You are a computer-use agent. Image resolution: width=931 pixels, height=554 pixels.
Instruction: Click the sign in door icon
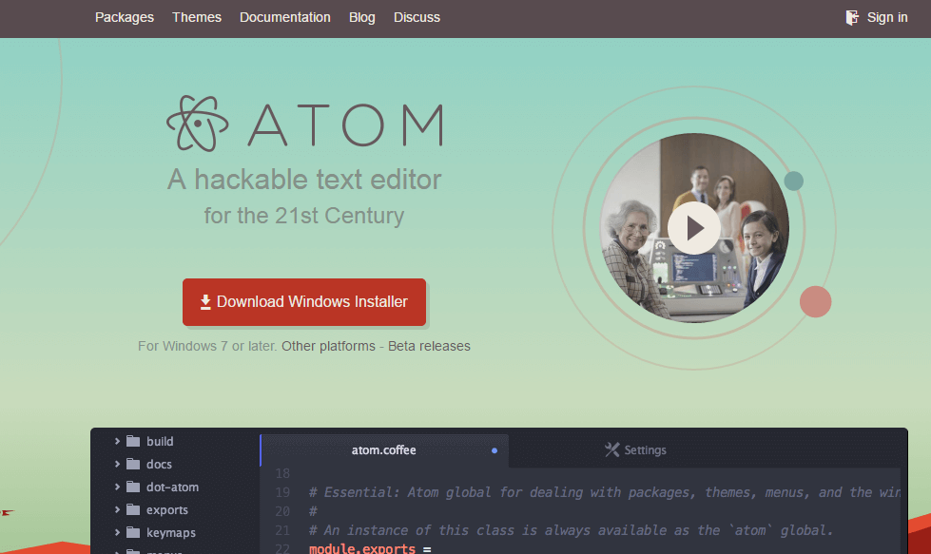[x=852, y=18]
